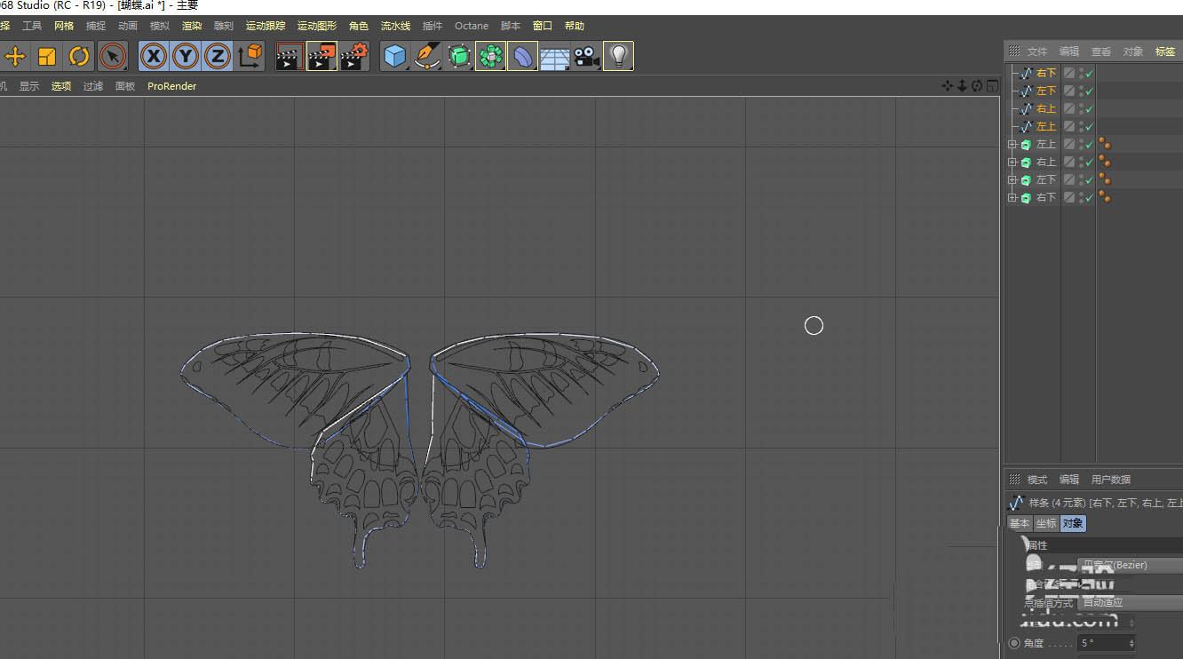Expand the 左上 extrude object tree
1183x659 pixels.
pyautogui.click(x=1012, y=145)
